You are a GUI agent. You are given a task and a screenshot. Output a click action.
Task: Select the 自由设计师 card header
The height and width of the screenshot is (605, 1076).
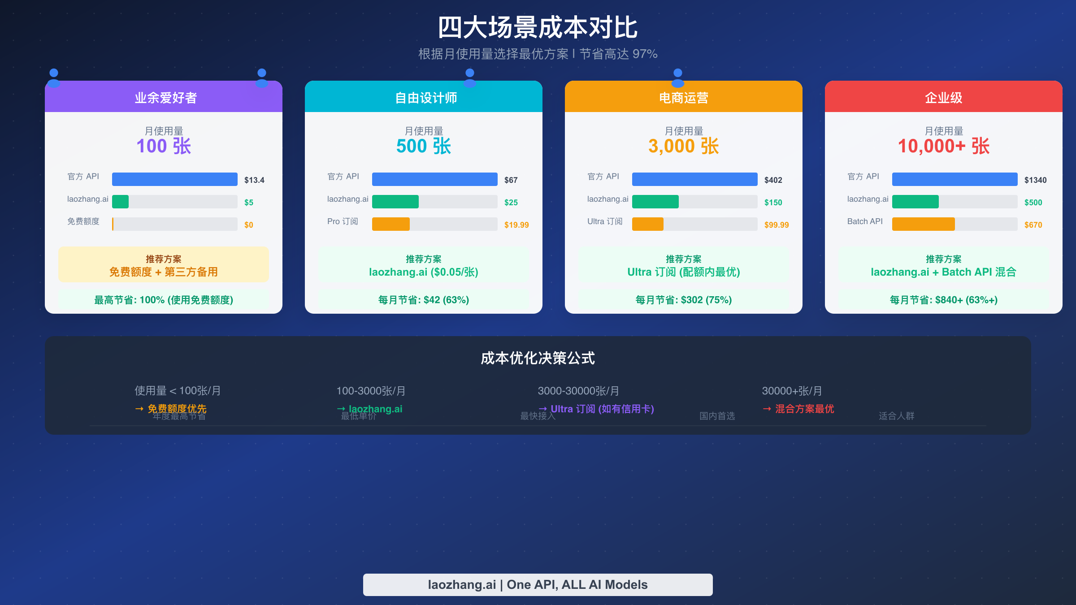pos(423,97)
